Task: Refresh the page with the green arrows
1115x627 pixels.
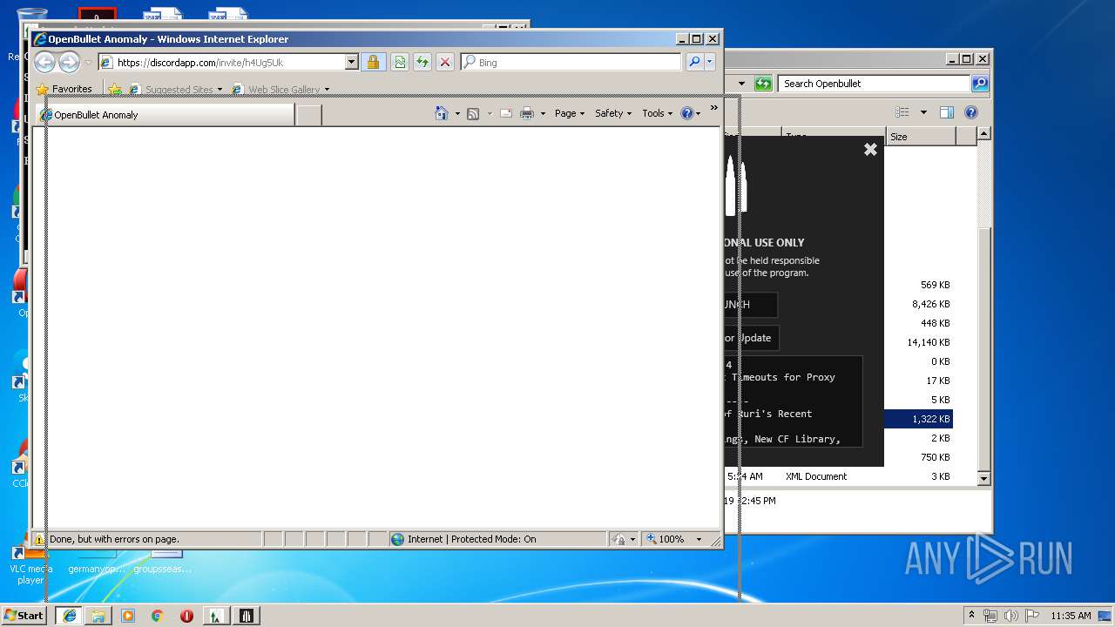Action: click(422, 62)
